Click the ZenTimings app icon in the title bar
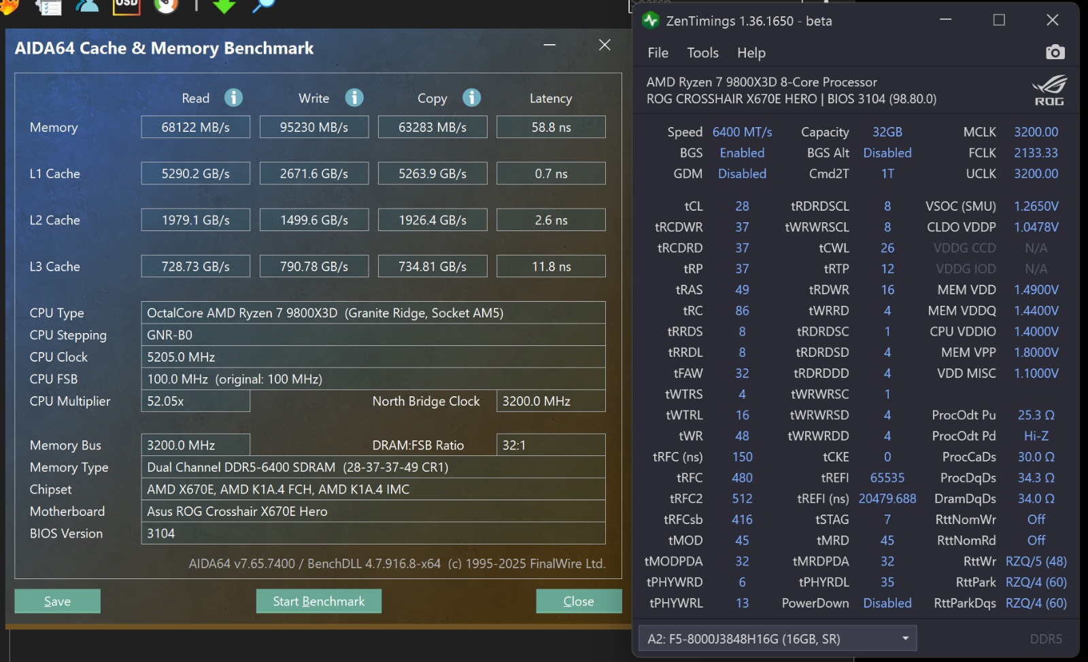This screenshot has height=662, width=1088. point(651,20)
